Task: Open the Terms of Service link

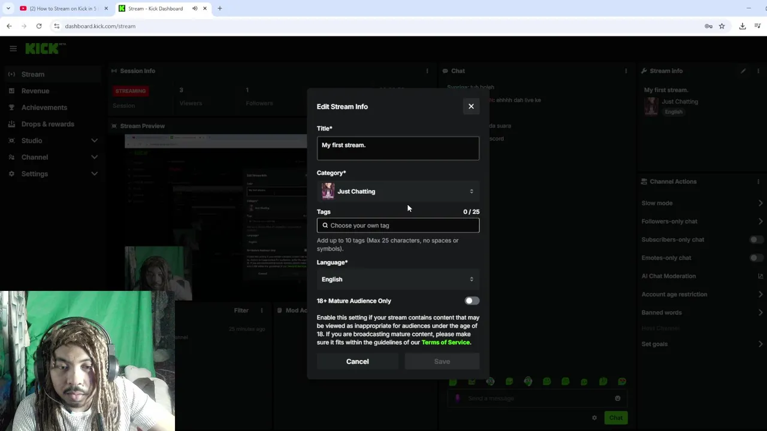Action: point(446,342)
